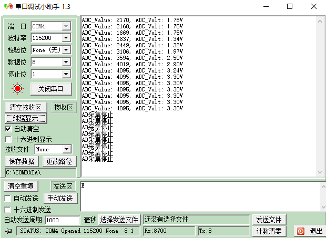Image resolution: width=326 pixels, height=238 pixels.
Task: Click the 退出 button
Action: (x=310, y=231)
